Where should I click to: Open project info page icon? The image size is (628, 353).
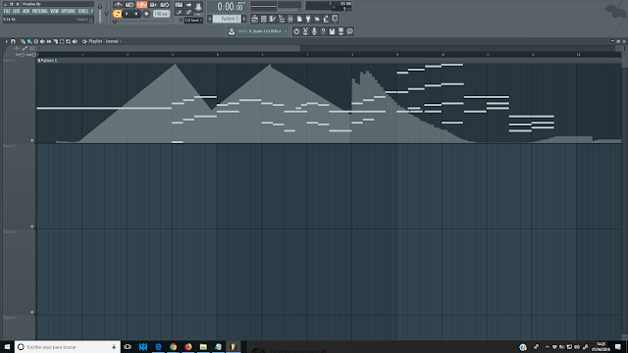pyautogui.click(x=299, y=20)
